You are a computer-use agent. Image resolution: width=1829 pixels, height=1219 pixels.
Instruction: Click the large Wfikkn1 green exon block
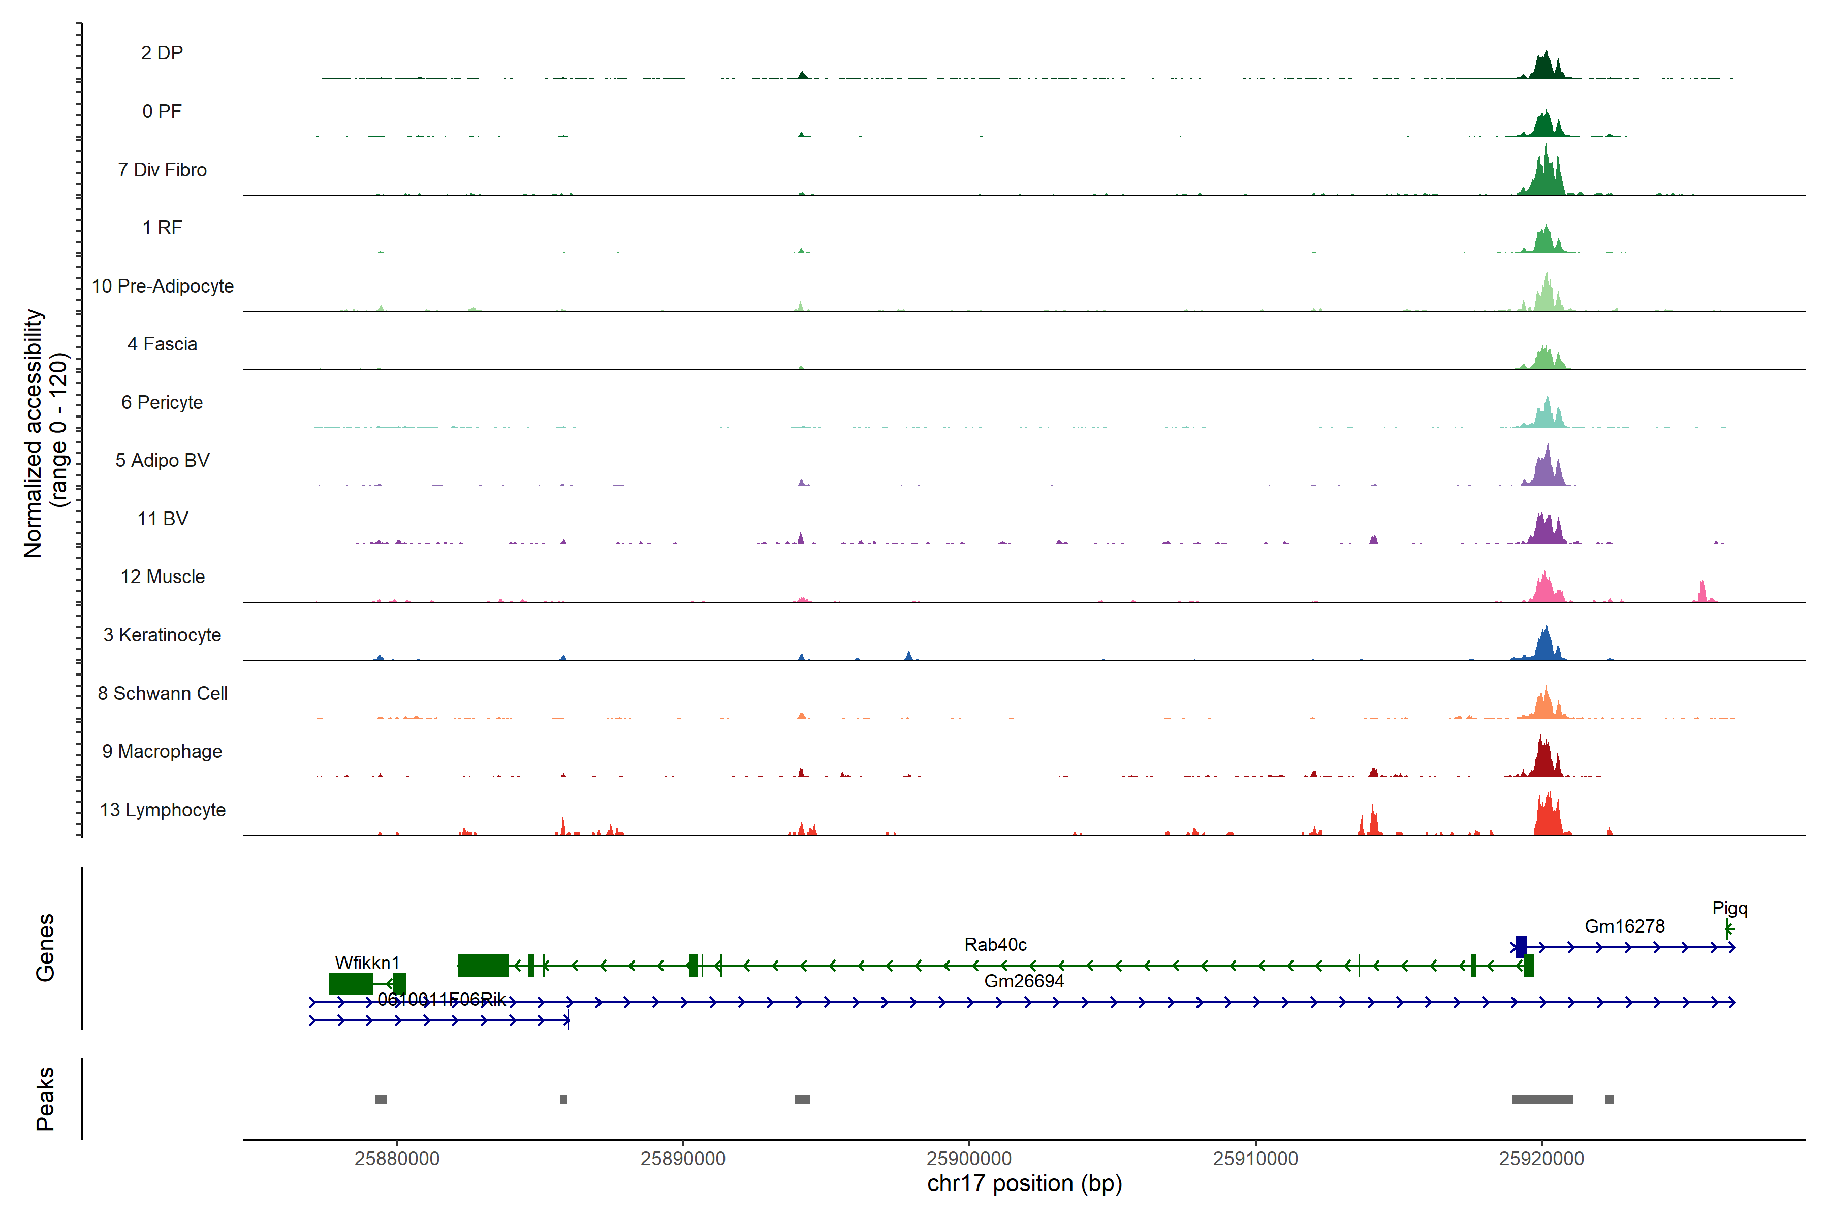351,983
